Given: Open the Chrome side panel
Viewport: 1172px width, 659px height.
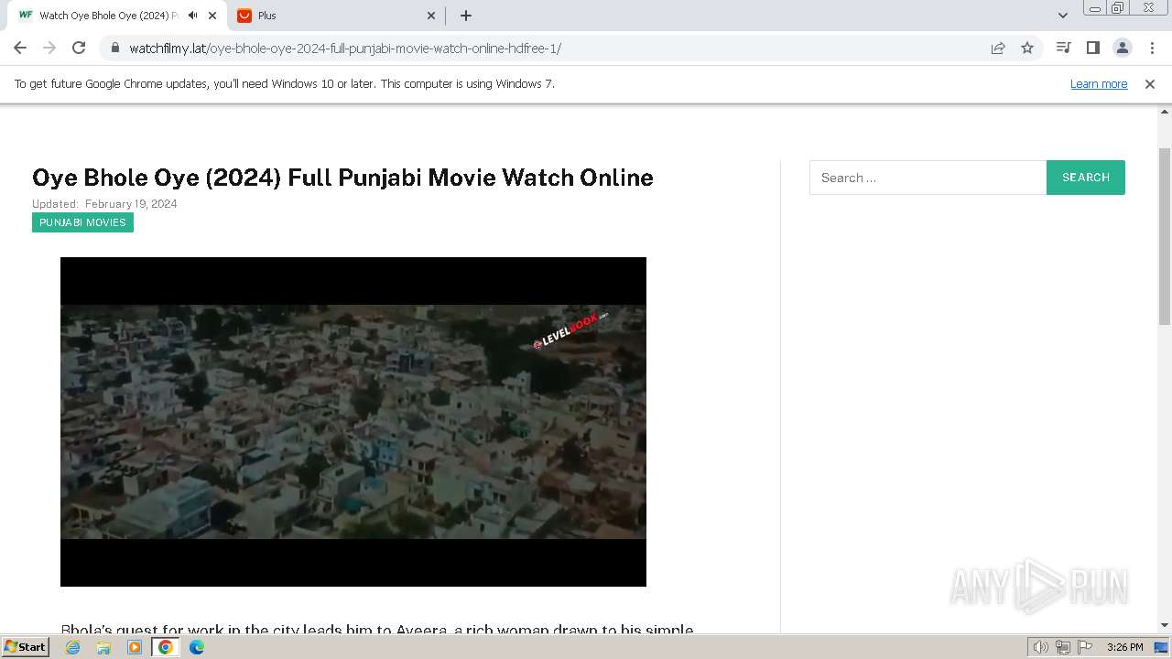Looking at the screenshot, I should tap(1092, 48).
